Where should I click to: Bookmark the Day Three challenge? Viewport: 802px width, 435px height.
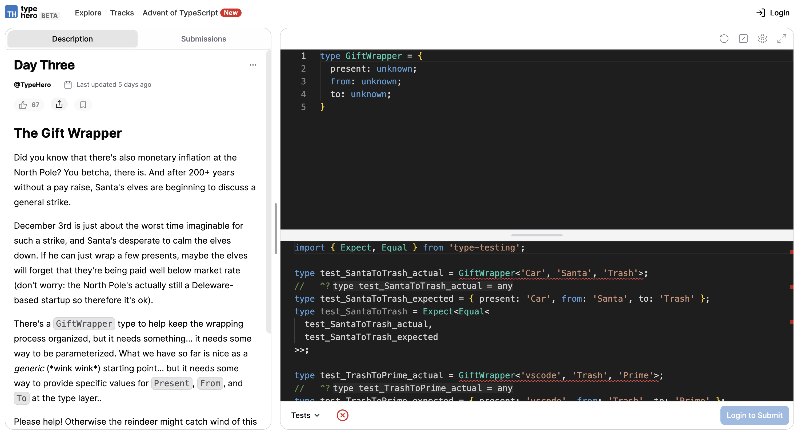coord(83,104)
